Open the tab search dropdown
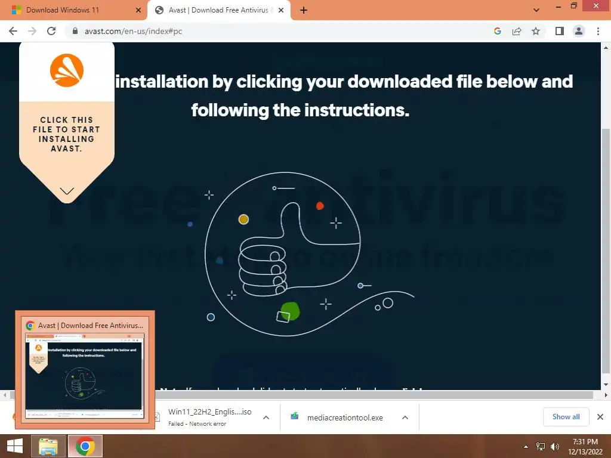 tap(536, 10)
